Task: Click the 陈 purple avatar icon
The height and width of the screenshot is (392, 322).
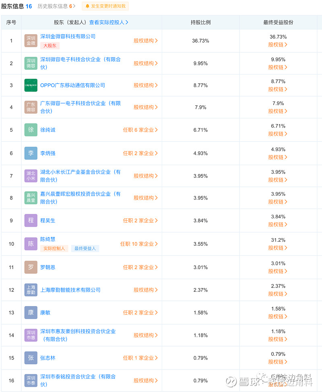Action: pyautogui.click(x=31, y=244)
